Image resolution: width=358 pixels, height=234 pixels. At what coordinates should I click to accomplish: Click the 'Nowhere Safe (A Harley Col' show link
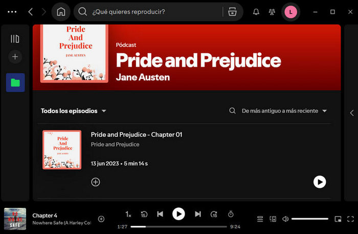click(62, 223)
